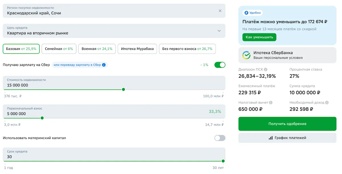The height and width of the screenshot is (174, 342).
Task: Click the Платёж можно уменьшить до 172 674 ₽ heading
Action: pos(285,22)
